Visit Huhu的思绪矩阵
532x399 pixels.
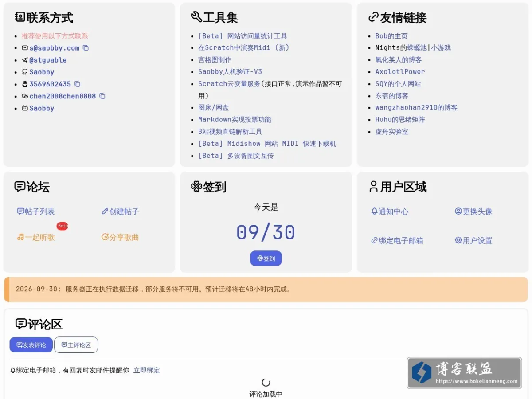click(x=400, y=120)
